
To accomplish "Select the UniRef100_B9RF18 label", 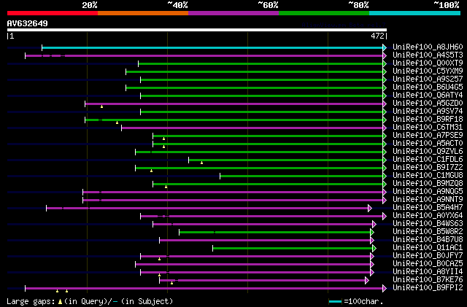I will 428,120.
